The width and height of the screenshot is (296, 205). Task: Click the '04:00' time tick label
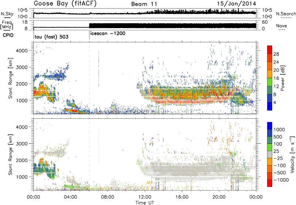pyautogui.click(x=71, y=197)
